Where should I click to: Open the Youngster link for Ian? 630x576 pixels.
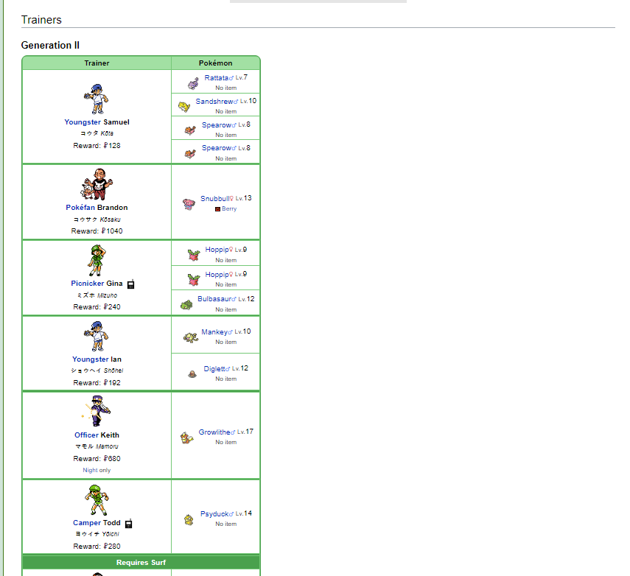pyautogui.click(x=91, y=359)
